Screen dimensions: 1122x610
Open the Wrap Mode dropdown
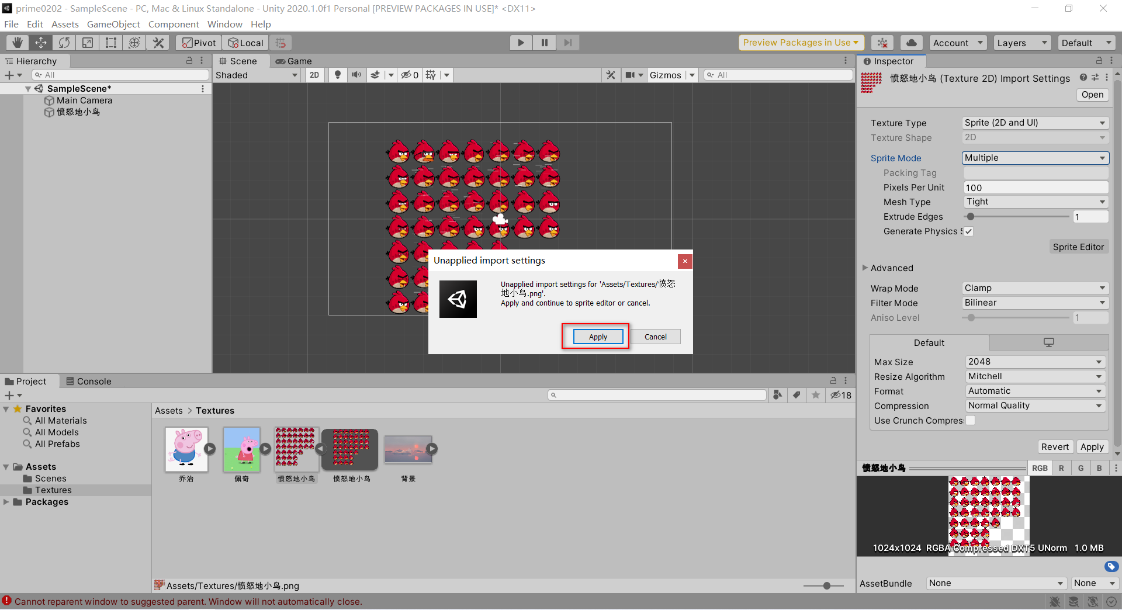click(x=1035, y=288)
